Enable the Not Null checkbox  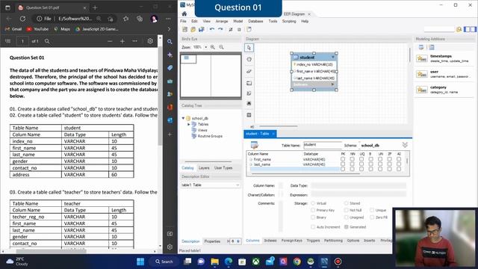pyautogui.click(x=347, y=210)
